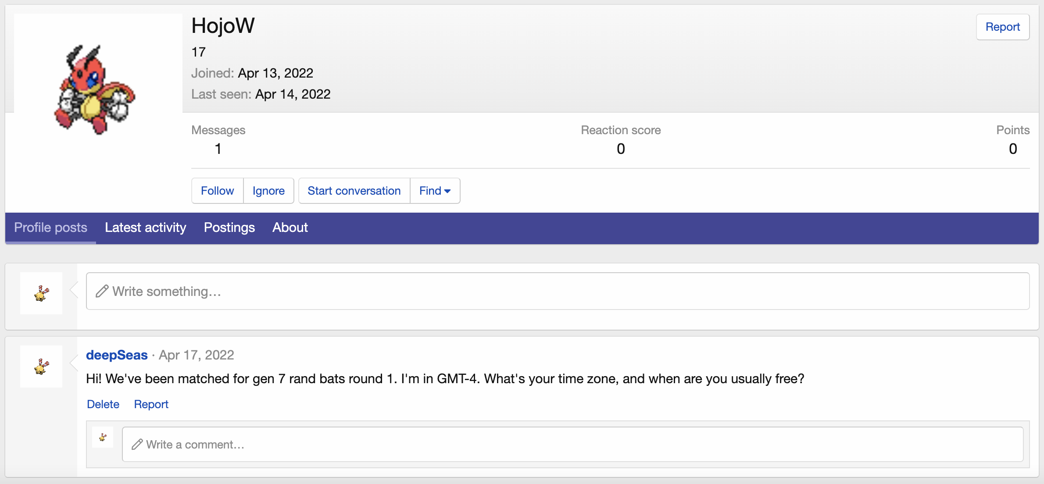Focus the Write a comment input field
The height and width of the screenshot is (484, 1044).
[570, 444]
